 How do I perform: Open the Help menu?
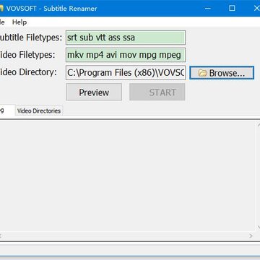pyautogui.click(x=19, y=22)
